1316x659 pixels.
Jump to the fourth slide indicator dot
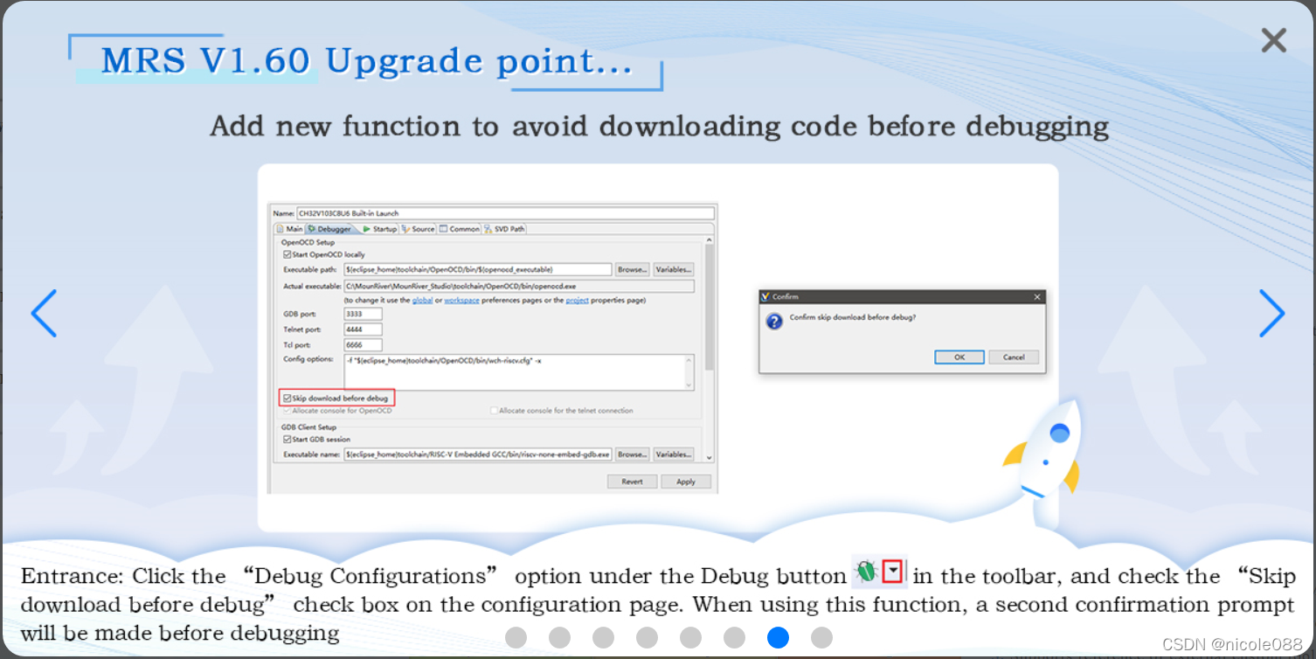[x=647, y=637]
